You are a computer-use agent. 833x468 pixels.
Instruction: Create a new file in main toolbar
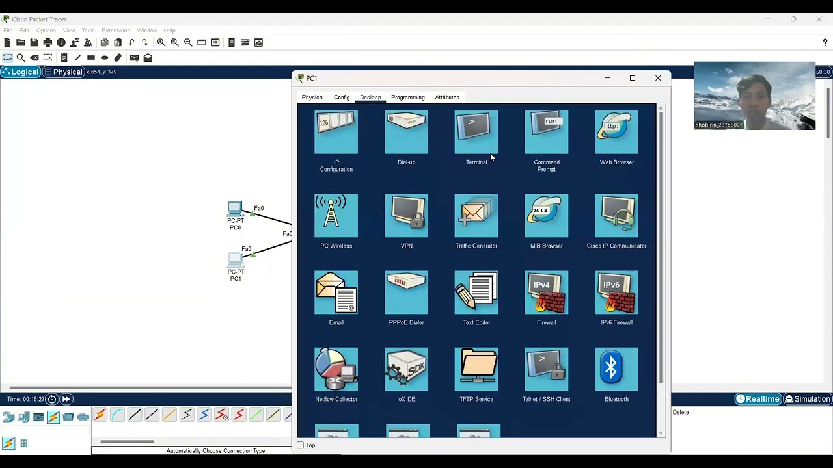pyautogui.click(x=7, y=42)
